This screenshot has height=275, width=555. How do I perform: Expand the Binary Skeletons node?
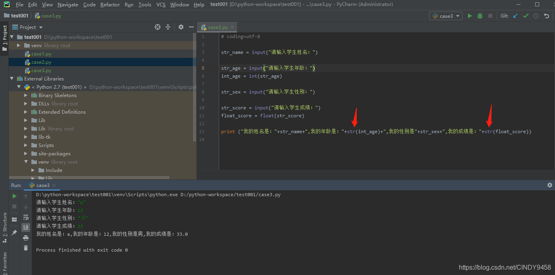26,95
